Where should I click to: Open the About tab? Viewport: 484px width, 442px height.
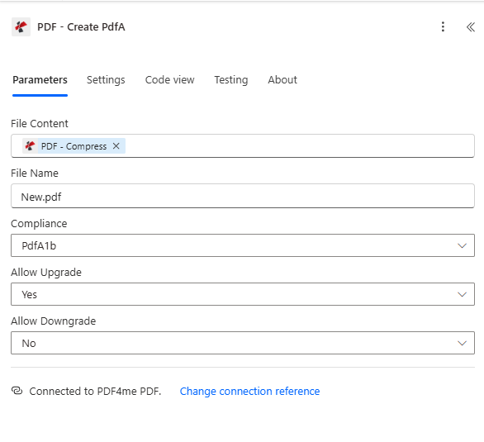point(282,80)
